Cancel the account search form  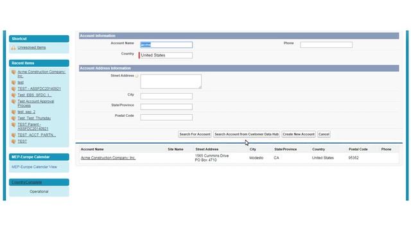(324, 134)
